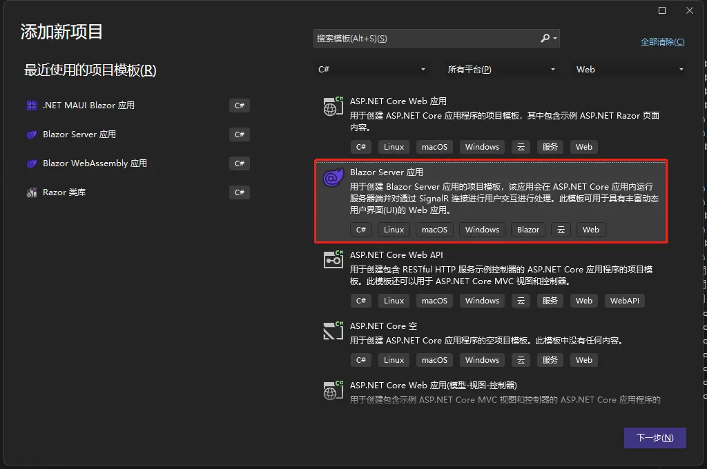
Task: Click the purple Blazor Server template icon
Action: pyautogui.click(x=333, y=178)
